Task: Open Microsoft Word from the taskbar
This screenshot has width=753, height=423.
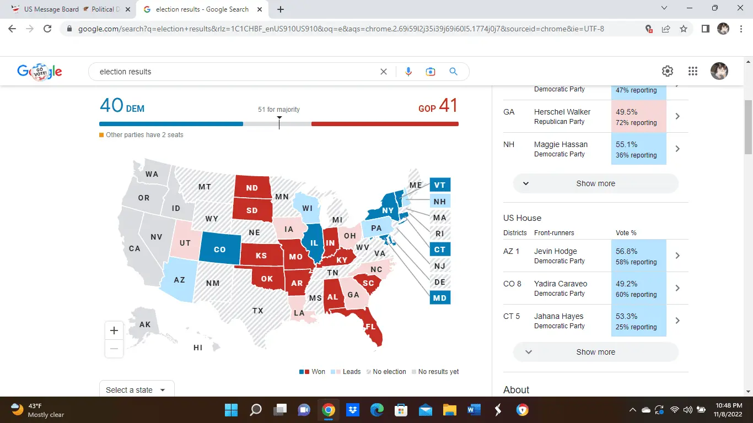Action: pyautogui.click(x=474, y=410)
